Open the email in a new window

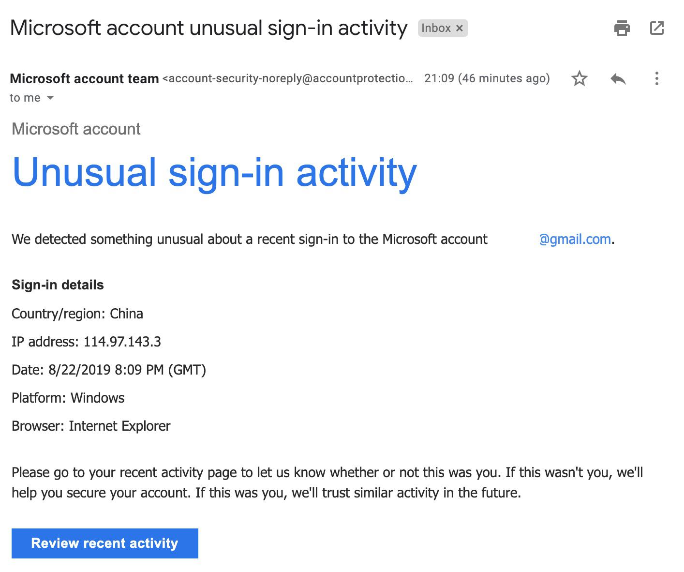tap(656, 28)
